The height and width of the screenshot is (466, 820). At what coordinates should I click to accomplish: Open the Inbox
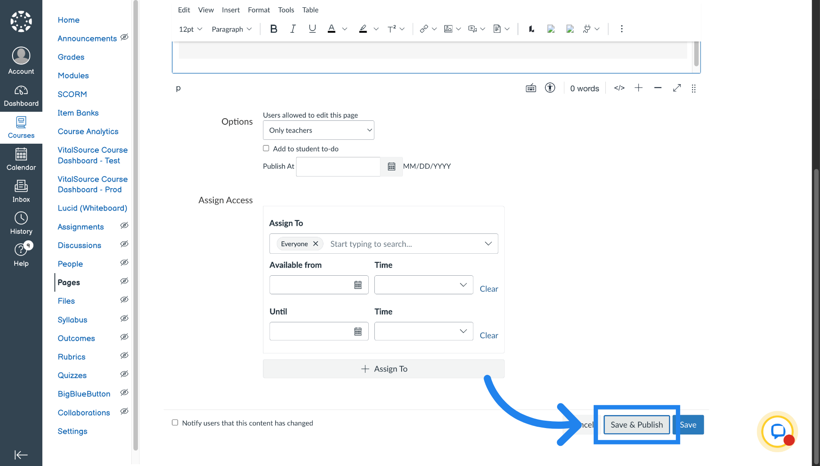(21, 191)
